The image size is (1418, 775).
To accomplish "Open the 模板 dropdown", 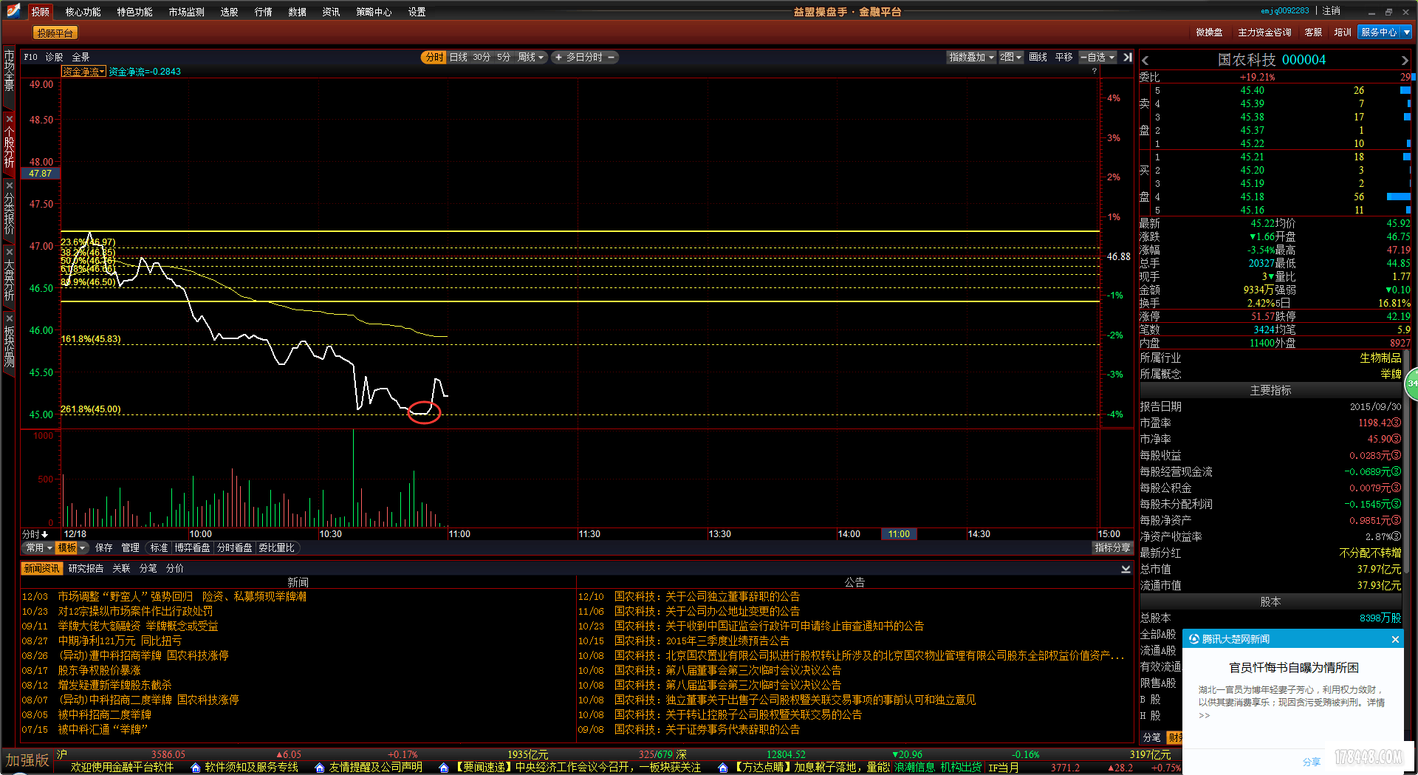I will point(72,547).
